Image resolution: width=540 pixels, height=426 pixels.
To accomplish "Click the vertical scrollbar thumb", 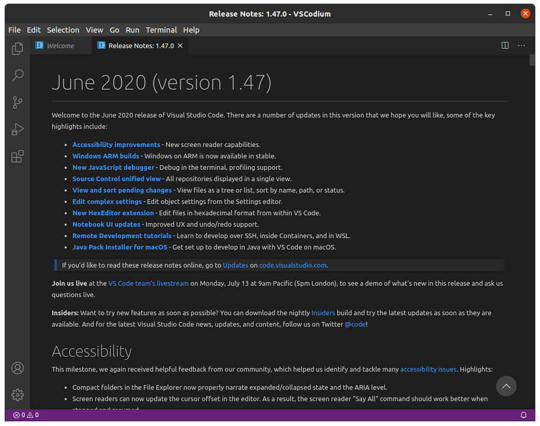I will [532, 60].
